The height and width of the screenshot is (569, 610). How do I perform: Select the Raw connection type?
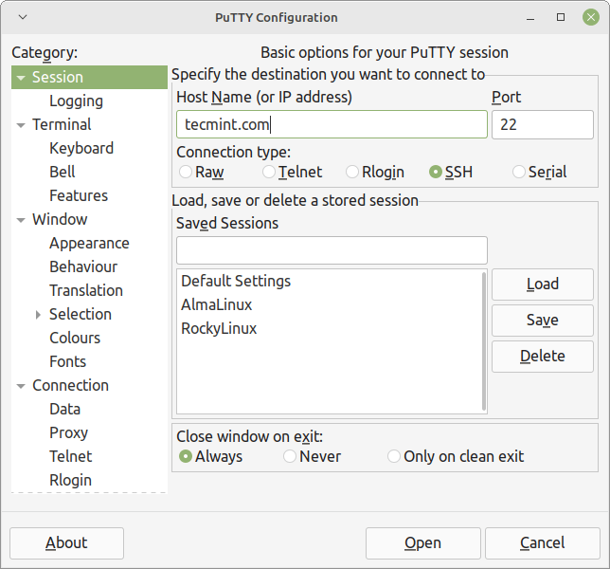[186, 172]
